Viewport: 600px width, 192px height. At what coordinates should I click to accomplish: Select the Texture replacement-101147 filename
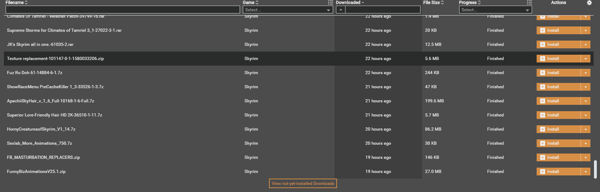pyautogui.click(x=55, y=59)
